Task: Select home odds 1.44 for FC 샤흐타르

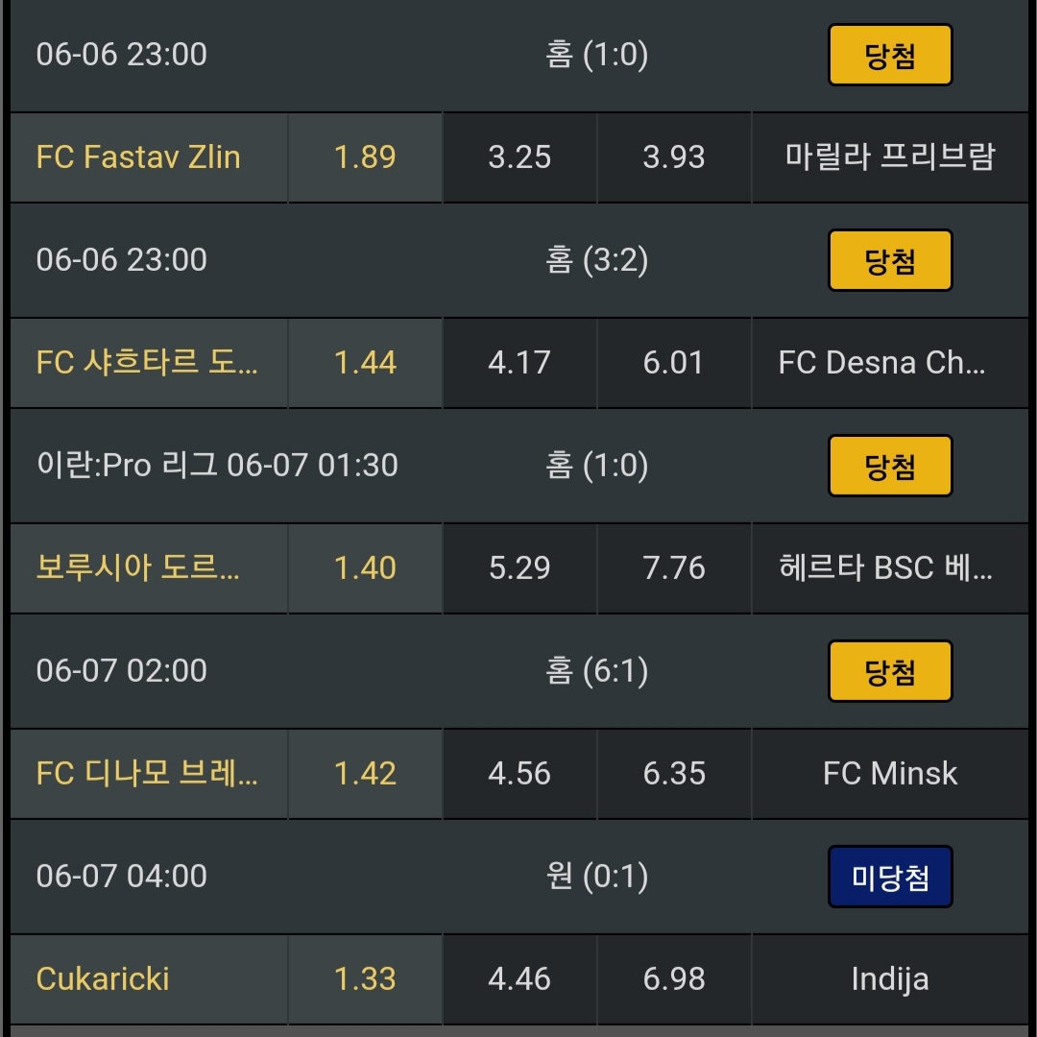Action: click(365, 363)
